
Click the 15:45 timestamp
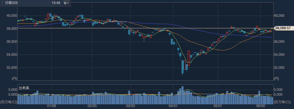click(56, 3)
